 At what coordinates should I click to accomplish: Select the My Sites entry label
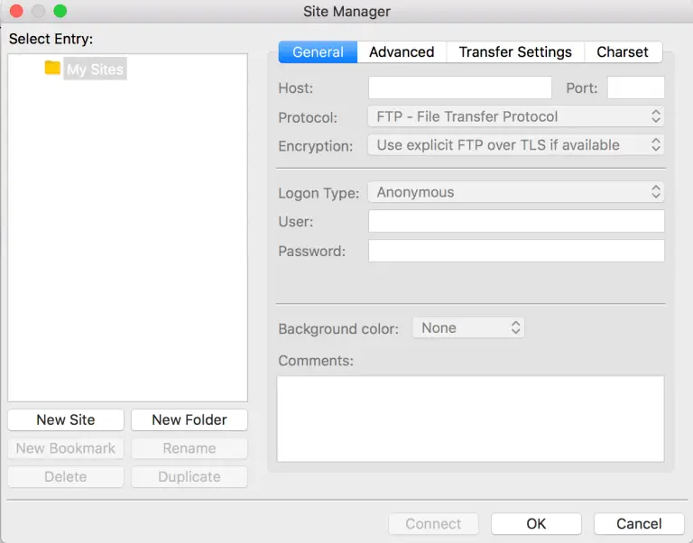[x=95, y=69]
